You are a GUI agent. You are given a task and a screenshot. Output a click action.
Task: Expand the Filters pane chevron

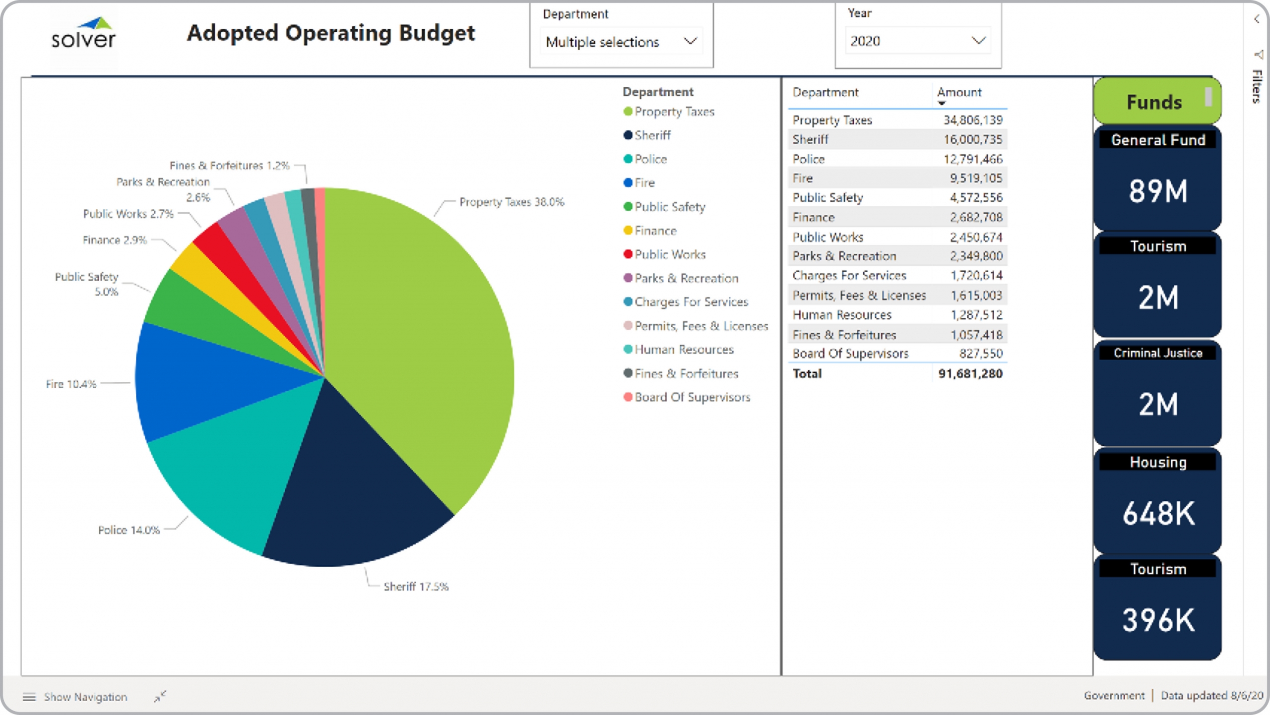(1257, 19)
